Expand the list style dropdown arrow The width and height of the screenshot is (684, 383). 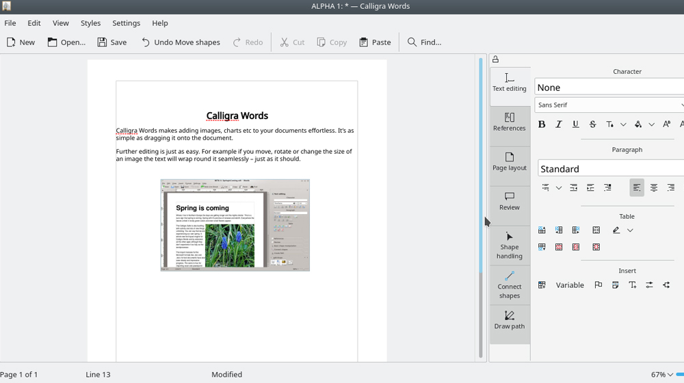click(559, 188)
